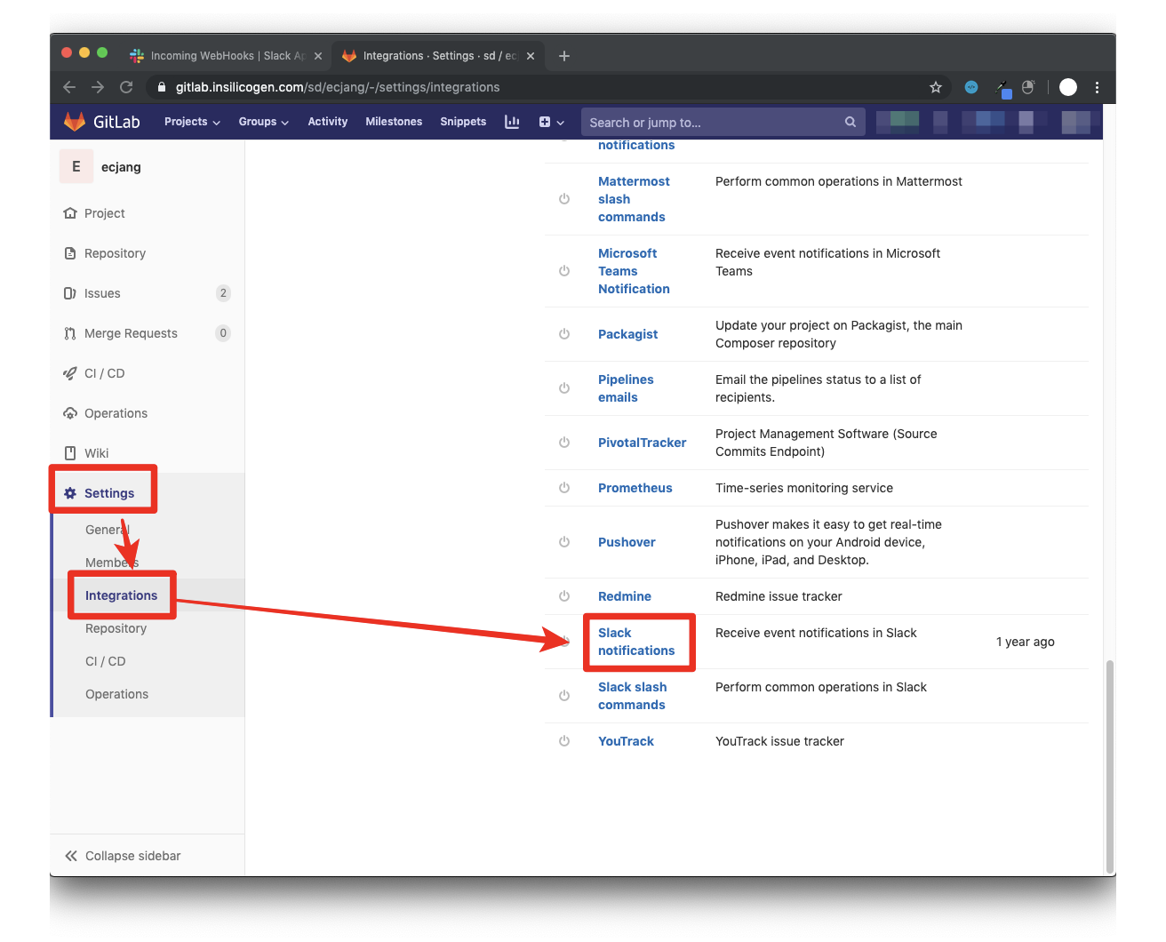1166x942 pixels.
Task: Open Chrome's three-dot menu
Action: click(1098, 87)
